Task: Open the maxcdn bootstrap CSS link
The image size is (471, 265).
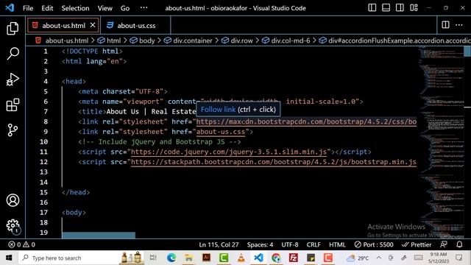Action: tap(306, 121)
